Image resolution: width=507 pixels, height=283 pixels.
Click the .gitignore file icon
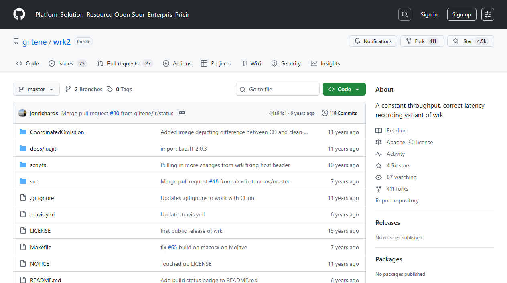point(23,198)
